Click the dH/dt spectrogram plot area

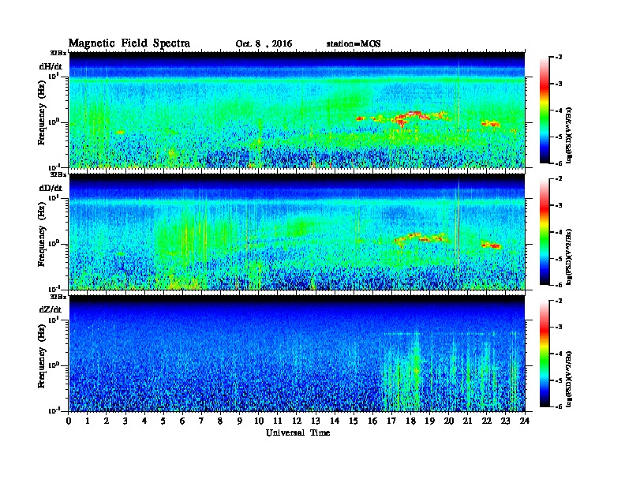pyautogui.click(x=297, y=110)
